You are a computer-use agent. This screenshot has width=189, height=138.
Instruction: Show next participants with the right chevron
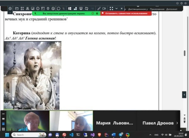177,123
